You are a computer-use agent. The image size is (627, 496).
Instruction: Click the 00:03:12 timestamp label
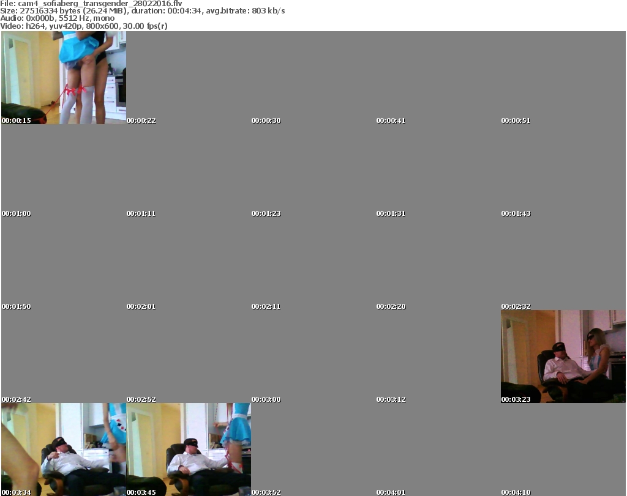pos(391,399)
